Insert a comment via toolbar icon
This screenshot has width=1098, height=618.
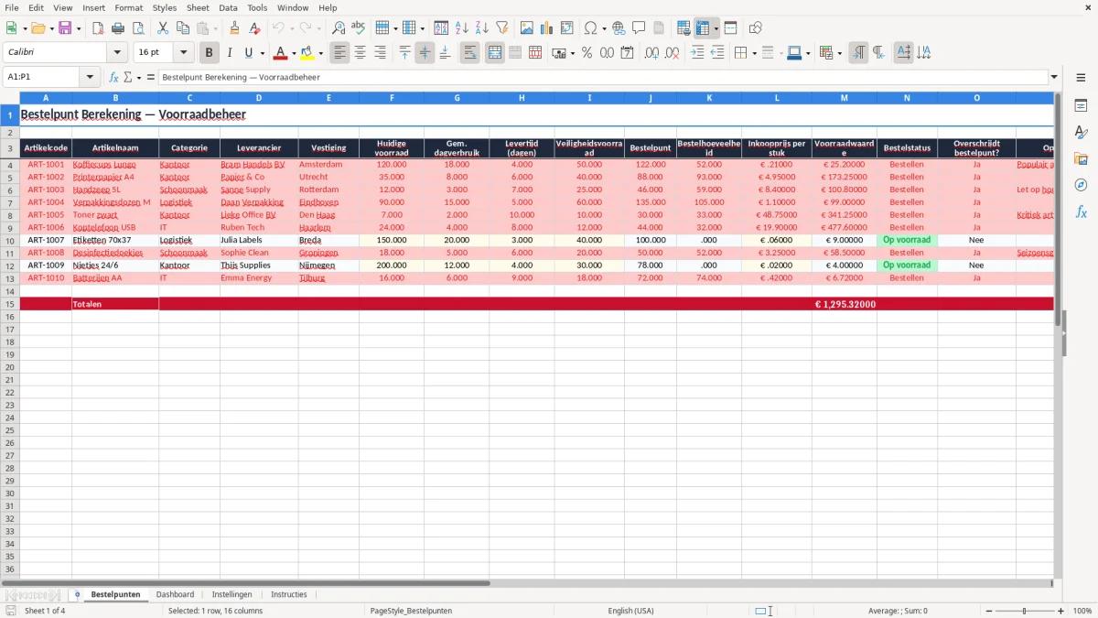(x=639, y=28)
